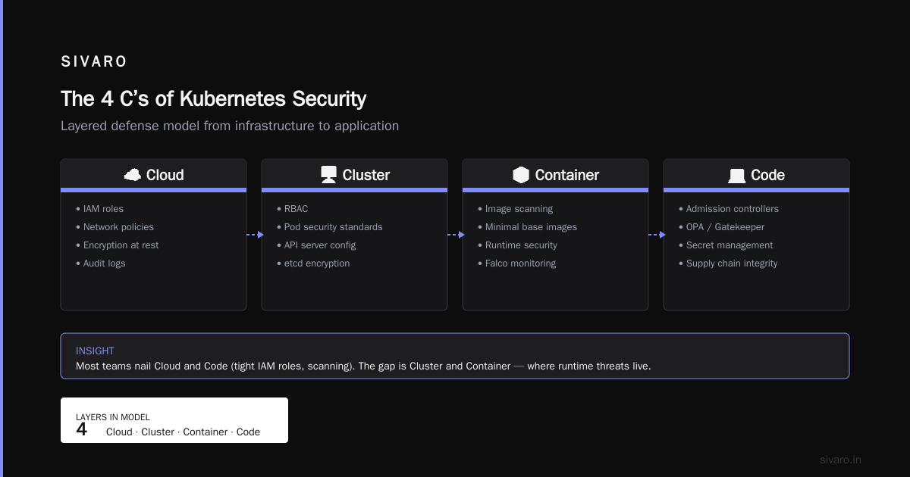The width and height of the screenshot is (910, 477).
Task: Click the Secret management bullet
Action: click(726, 245)
